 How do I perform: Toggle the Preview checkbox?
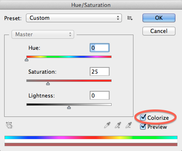pyautogui.click(x=143, y=127)
